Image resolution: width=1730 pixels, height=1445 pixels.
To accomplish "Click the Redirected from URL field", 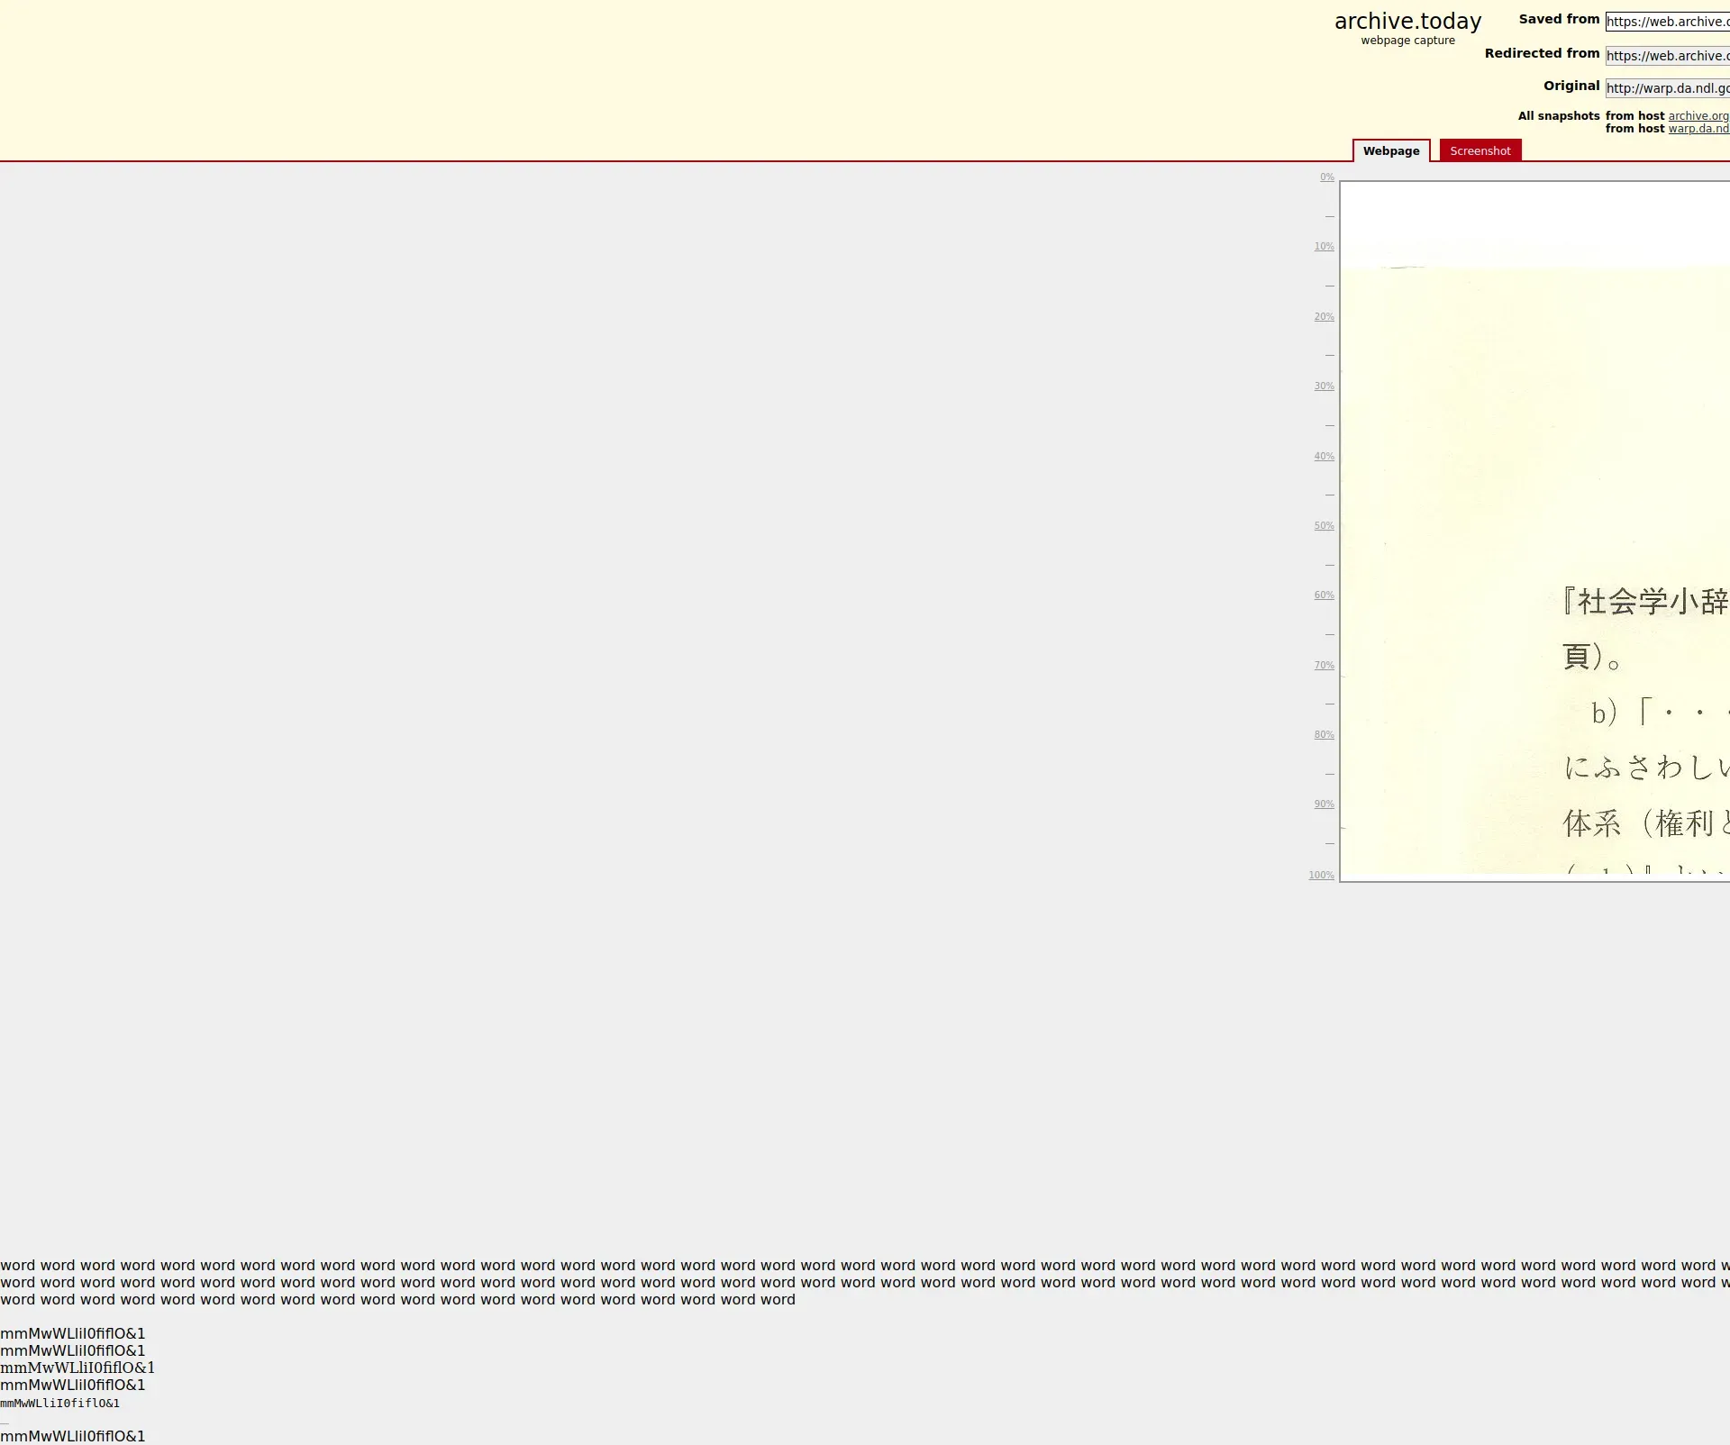I will click(1667, 56).
